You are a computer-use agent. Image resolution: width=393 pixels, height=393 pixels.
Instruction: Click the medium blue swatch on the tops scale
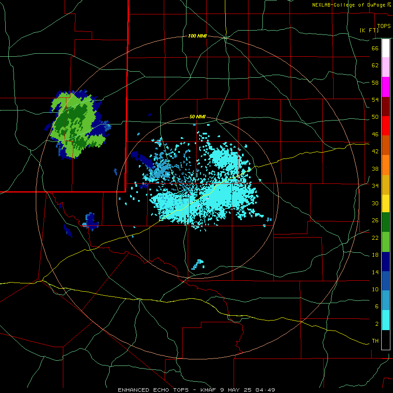(x=386, y=281)
